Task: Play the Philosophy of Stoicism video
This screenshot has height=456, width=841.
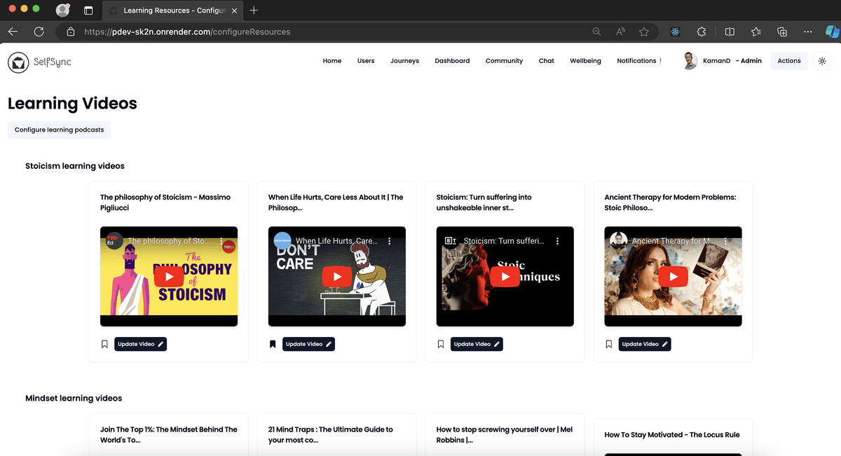Action: 169,276
